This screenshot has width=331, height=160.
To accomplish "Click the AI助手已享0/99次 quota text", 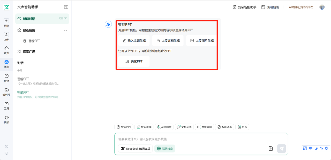I will 301,7.
